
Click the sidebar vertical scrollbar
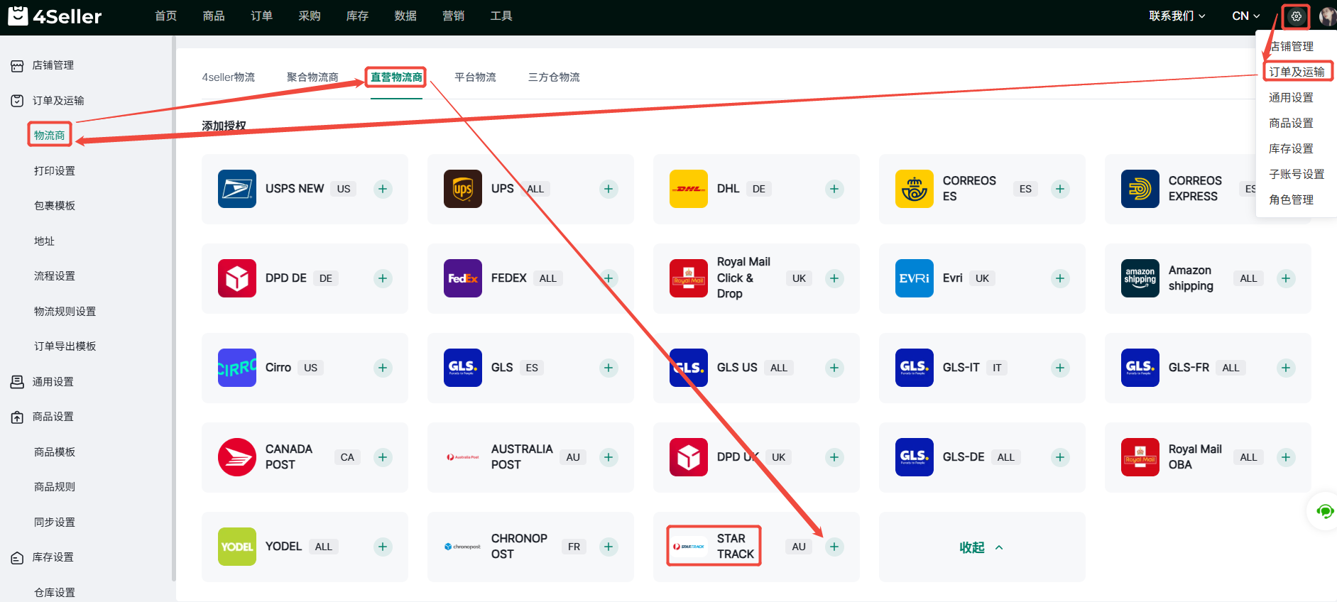(173, 309)
